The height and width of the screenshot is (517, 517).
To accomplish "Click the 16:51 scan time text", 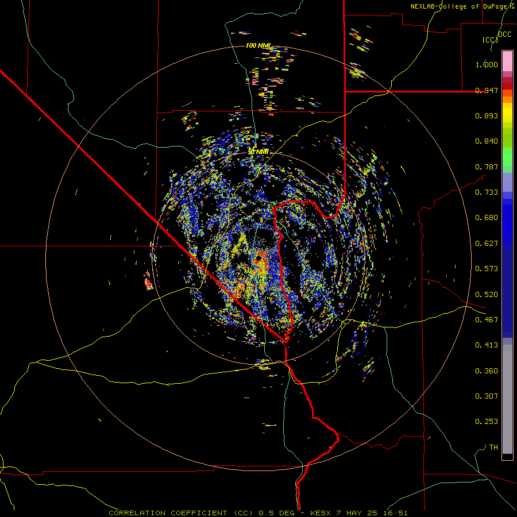I will point(396,513).
